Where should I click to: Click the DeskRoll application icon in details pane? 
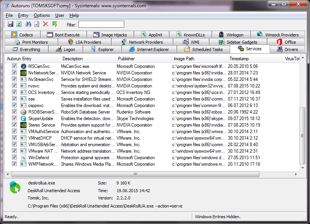(x=15, y=187)
